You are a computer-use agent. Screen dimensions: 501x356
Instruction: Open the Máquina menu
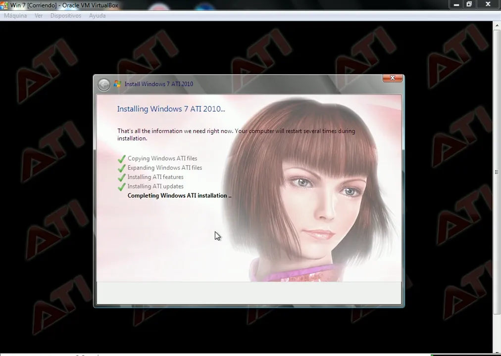15,16
